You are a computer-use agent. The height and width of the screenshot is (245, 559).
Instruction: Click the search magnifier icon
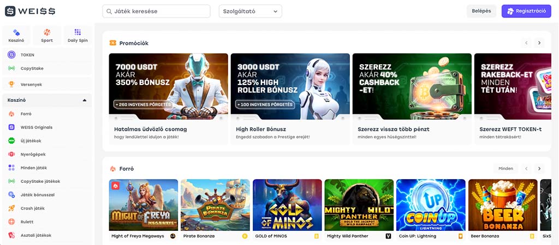(x=109, y=11)
